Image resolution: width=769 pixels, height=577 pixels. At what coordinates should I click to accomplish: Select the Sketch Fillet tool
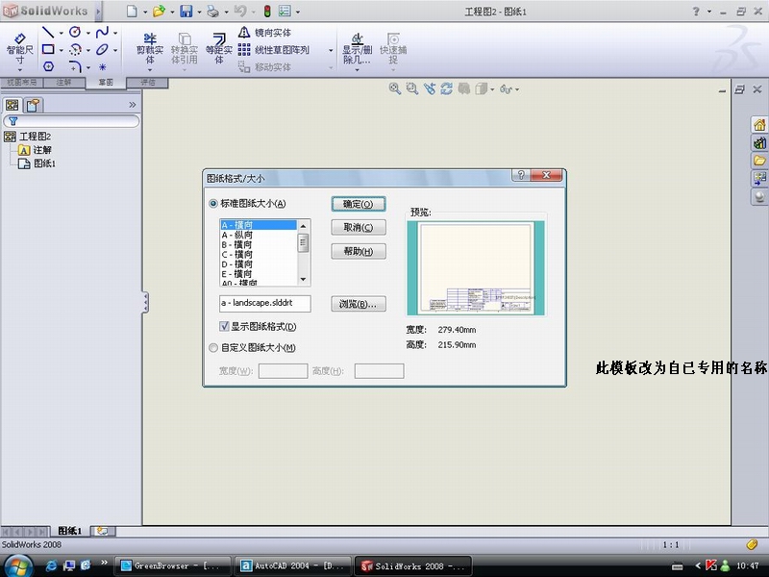click(x=75, y=66)
